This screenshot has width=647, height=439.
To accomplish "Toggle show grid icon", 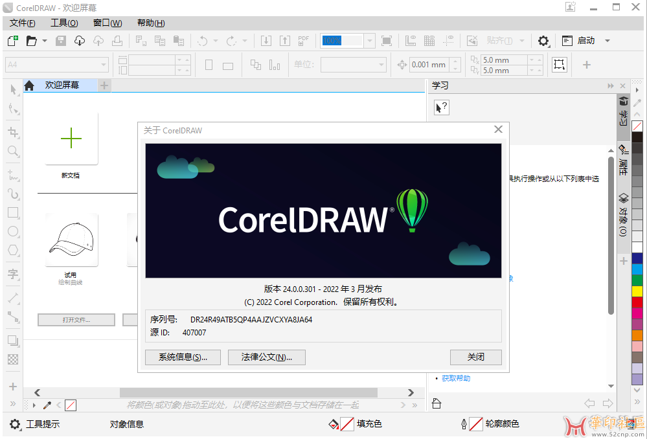I will click(x=429, y=40).
